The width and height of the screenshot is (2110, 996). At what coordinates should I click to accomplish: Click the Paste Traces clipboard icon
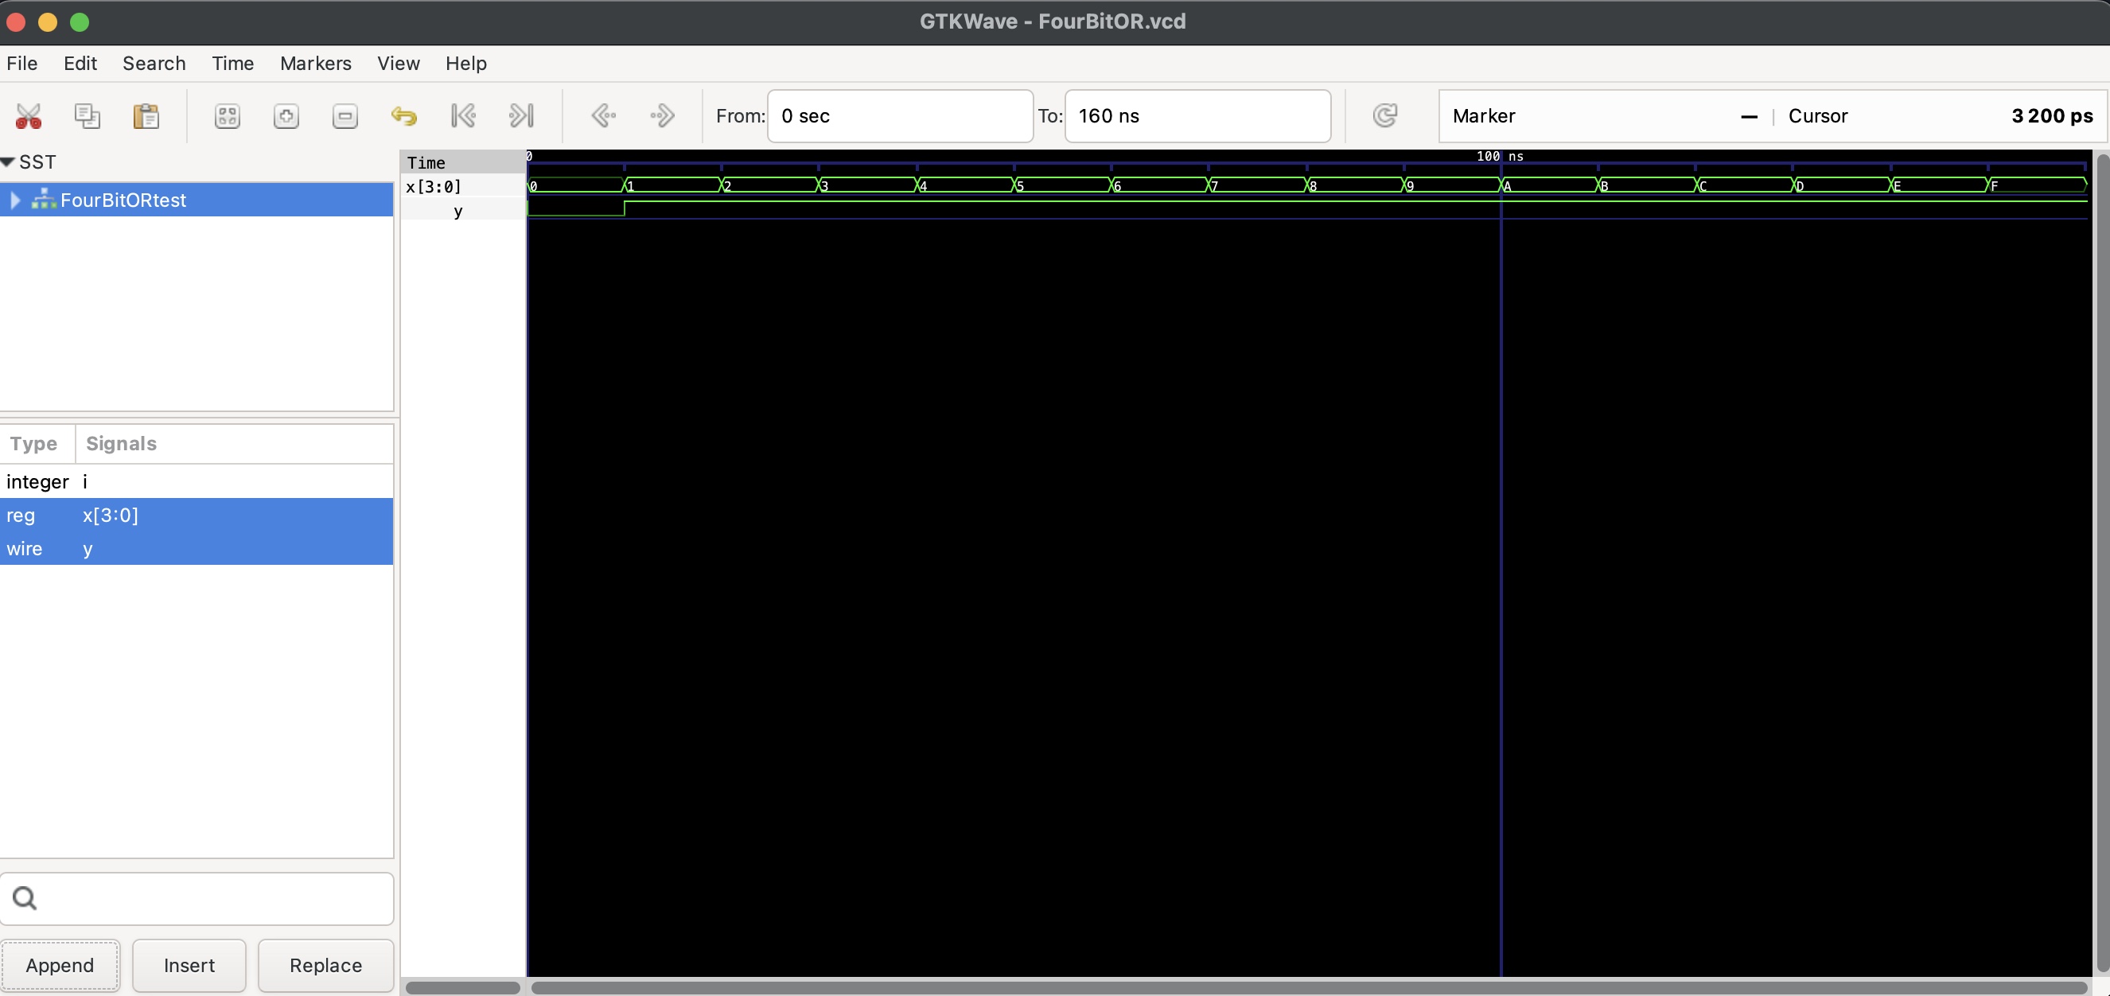click(x=145, y=115)
